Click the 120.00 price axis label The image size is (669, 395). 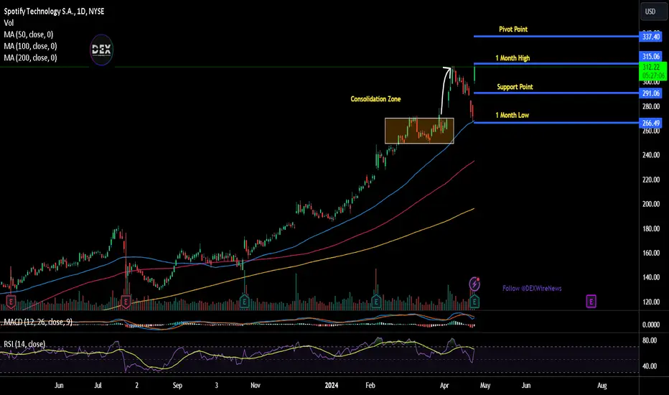(651, 302)
